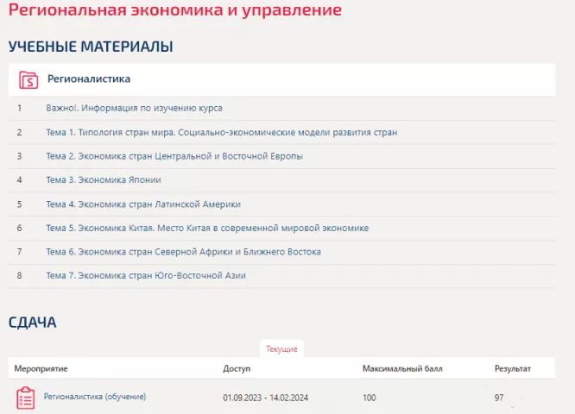
Task: Select the access dates 01.09.2023 - 14.02.2024
Action: pos(266,398)
